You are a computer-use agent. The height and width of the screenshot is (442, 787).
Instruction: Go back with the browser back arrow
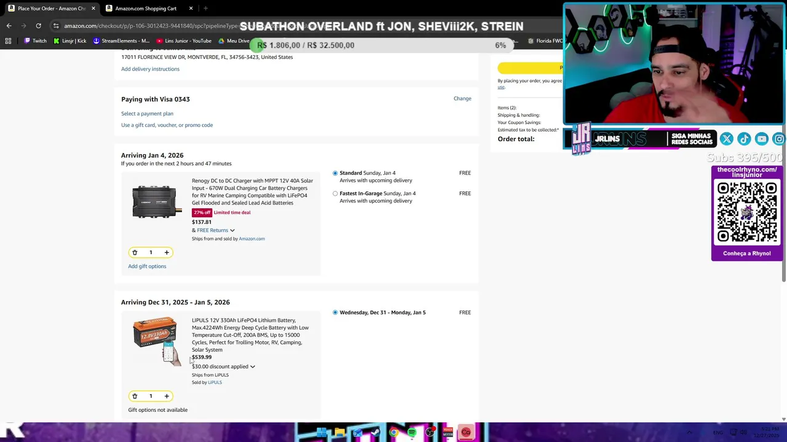coord(9,26)
